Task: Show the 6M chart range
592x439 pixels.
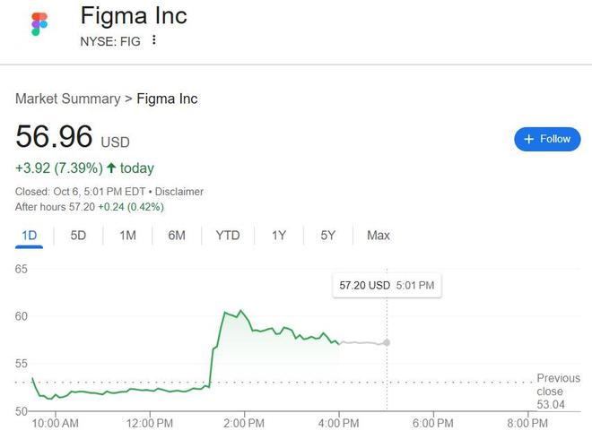Action: tap(177, 236)
